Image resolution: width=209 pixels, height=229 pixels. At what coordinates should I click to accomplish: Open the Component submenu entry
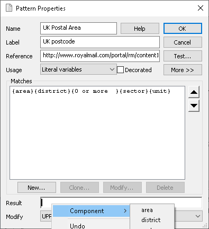coord(92,211)
